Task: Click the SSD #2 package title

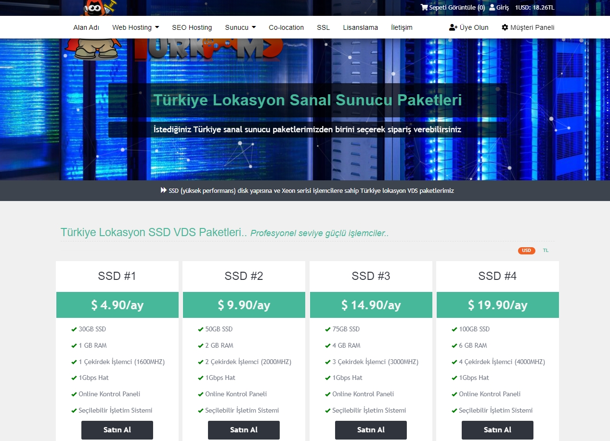Action: point(244,276)
